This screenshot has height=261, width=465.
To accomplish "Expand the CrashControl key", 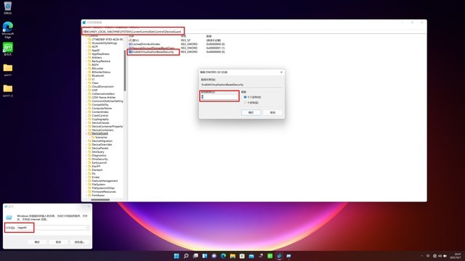I will pyautogui.click(x=86, y=116).
